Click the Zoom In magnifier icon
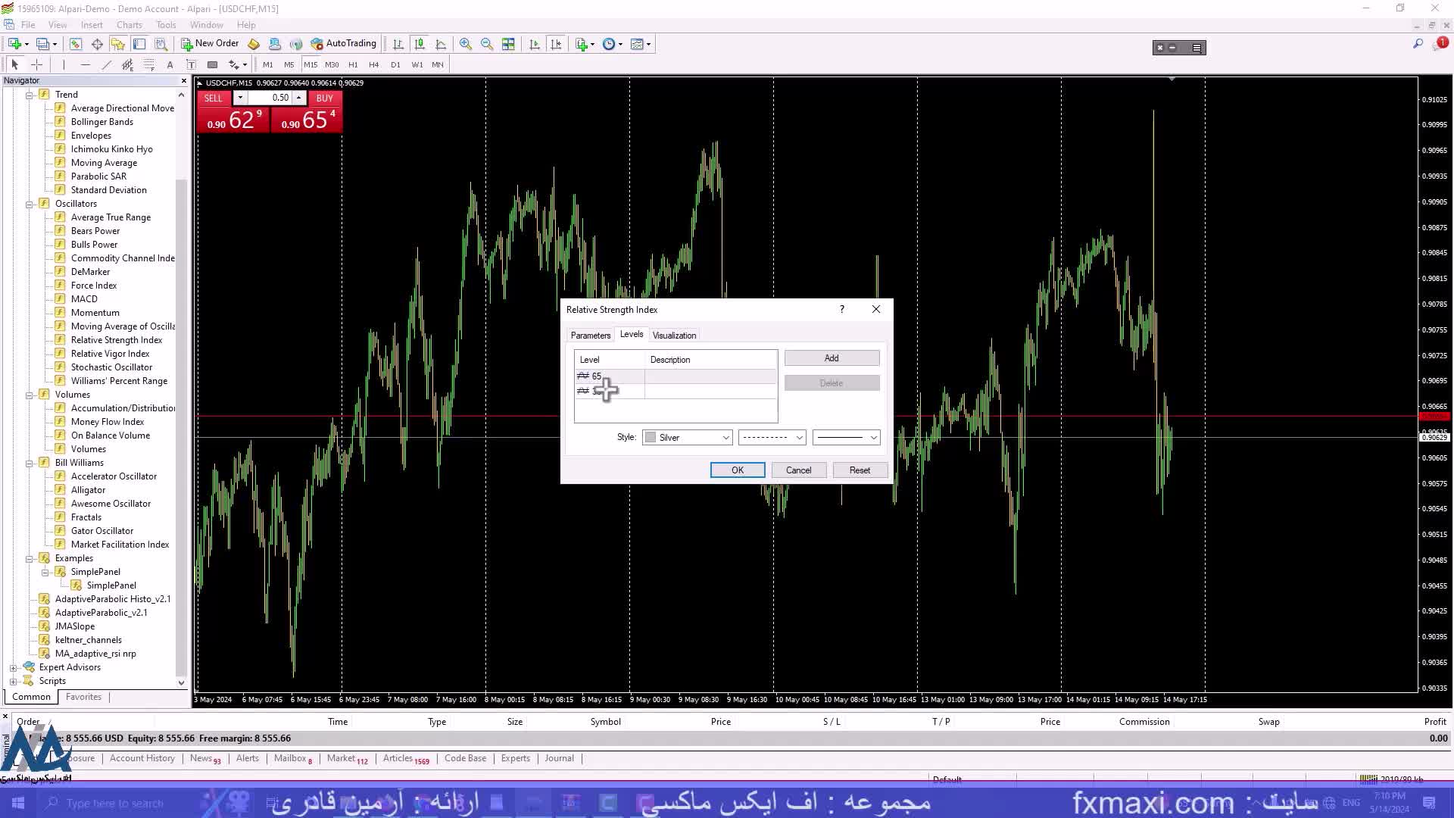The height and width of the screenshot is (818, 1454). click(x=465, y=44)
